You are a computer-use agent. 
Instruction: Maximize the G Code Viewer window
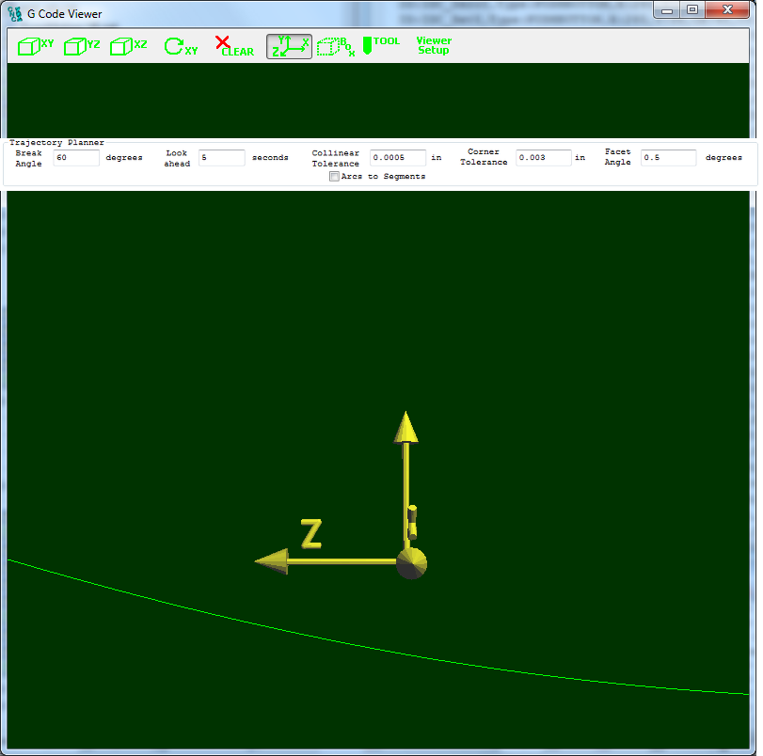(x=692, y=10)
